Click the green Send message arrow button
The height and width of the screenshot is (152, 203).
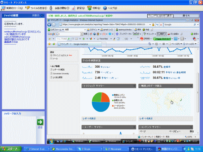(40, 122)
